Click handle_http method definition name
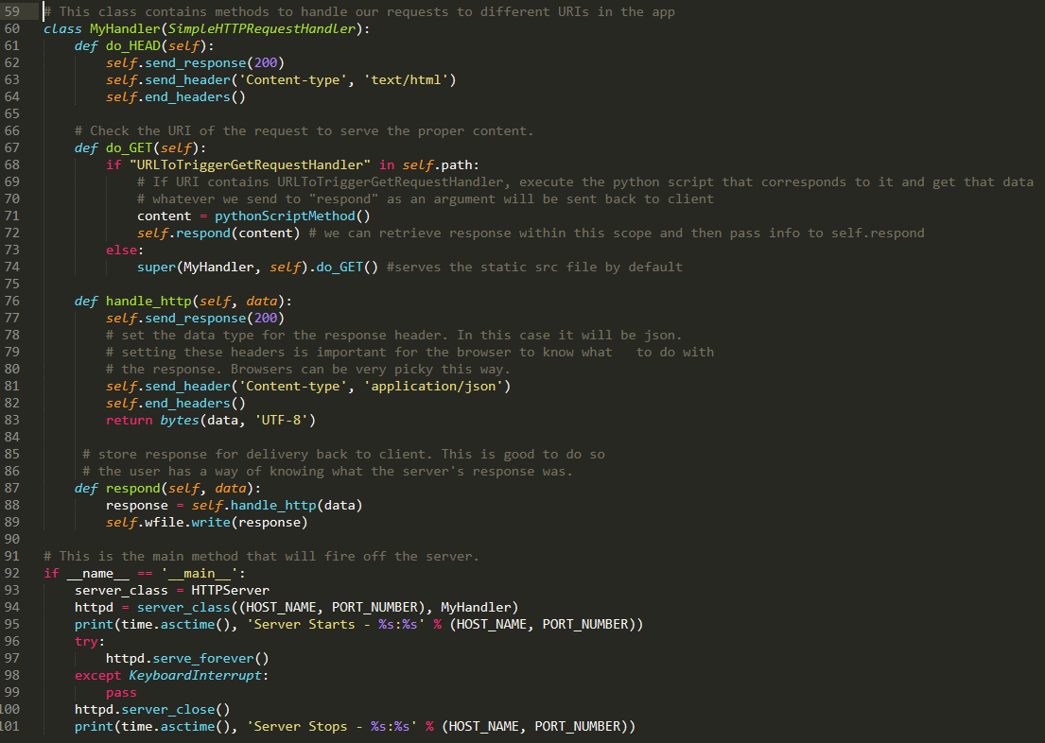The width and height of the screenshot is (1045, 743). click(x=148, y=302)
